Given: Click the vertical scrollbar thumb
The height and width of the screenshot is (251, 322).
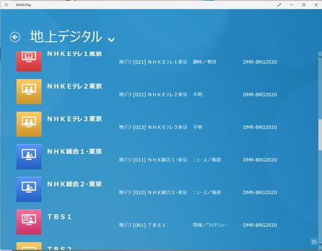Looking at the screenshot, I should 320,135.
